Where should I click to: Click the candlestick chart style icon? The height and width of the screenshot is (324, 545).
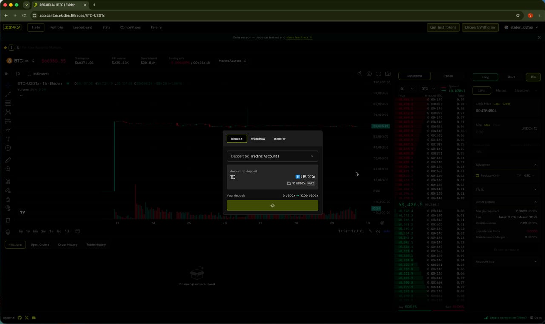[17, 74]
